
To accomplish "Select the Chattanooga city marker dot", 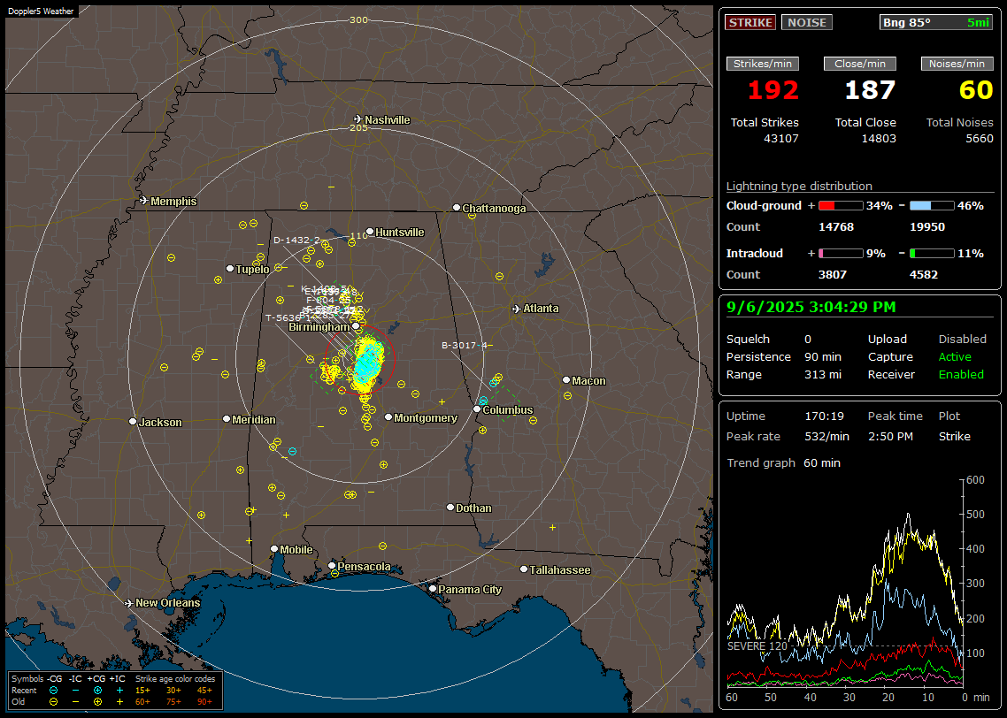I will click(x=457, y=207).
